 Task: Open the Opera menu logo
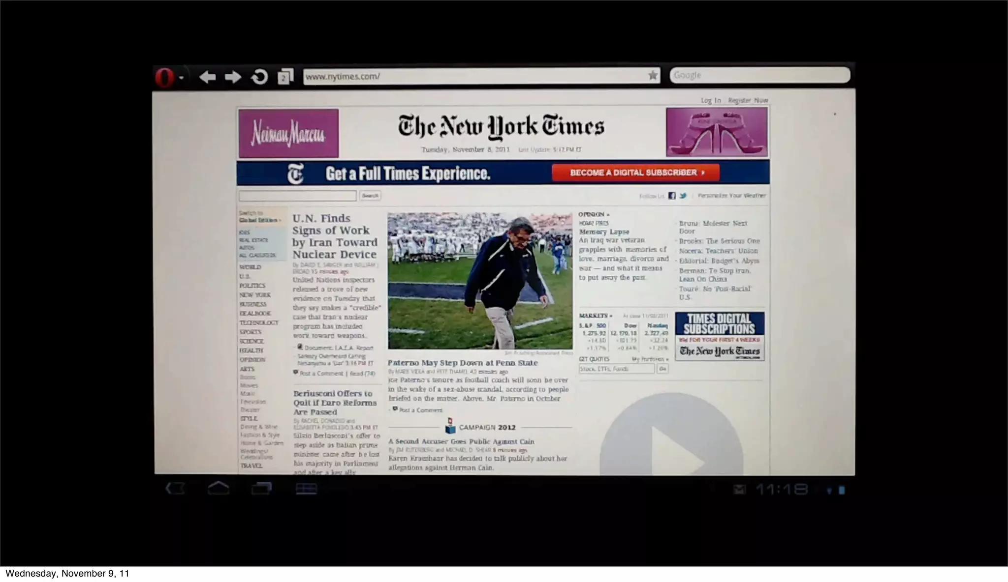164,78
